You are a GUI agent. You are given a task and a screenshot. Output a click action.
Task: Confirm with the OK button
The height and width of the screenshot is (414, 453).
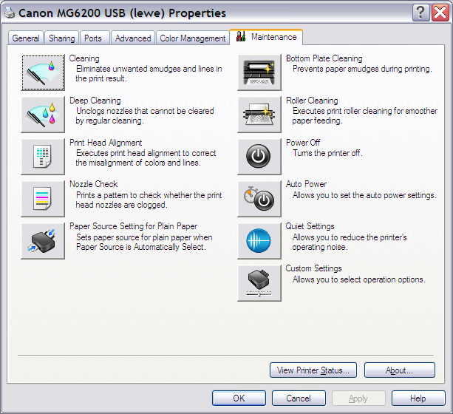239,398
